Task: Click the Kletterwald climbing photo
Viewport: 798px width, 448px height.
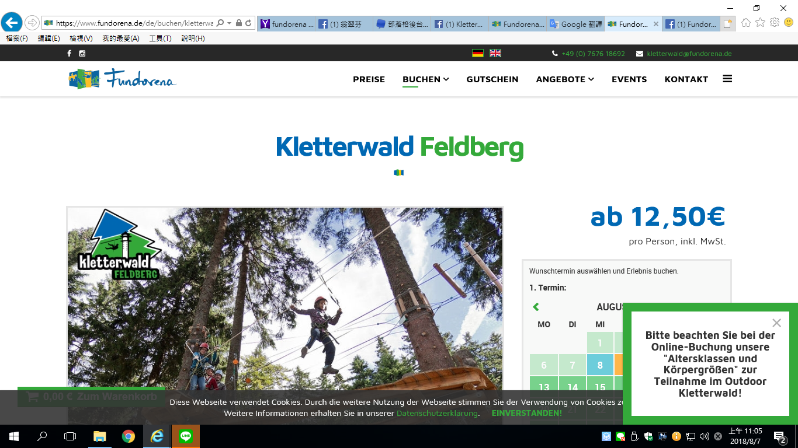Action: 285,316
